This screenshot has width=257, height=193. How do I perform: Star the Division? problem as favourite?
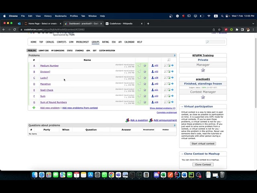(145, 72)
